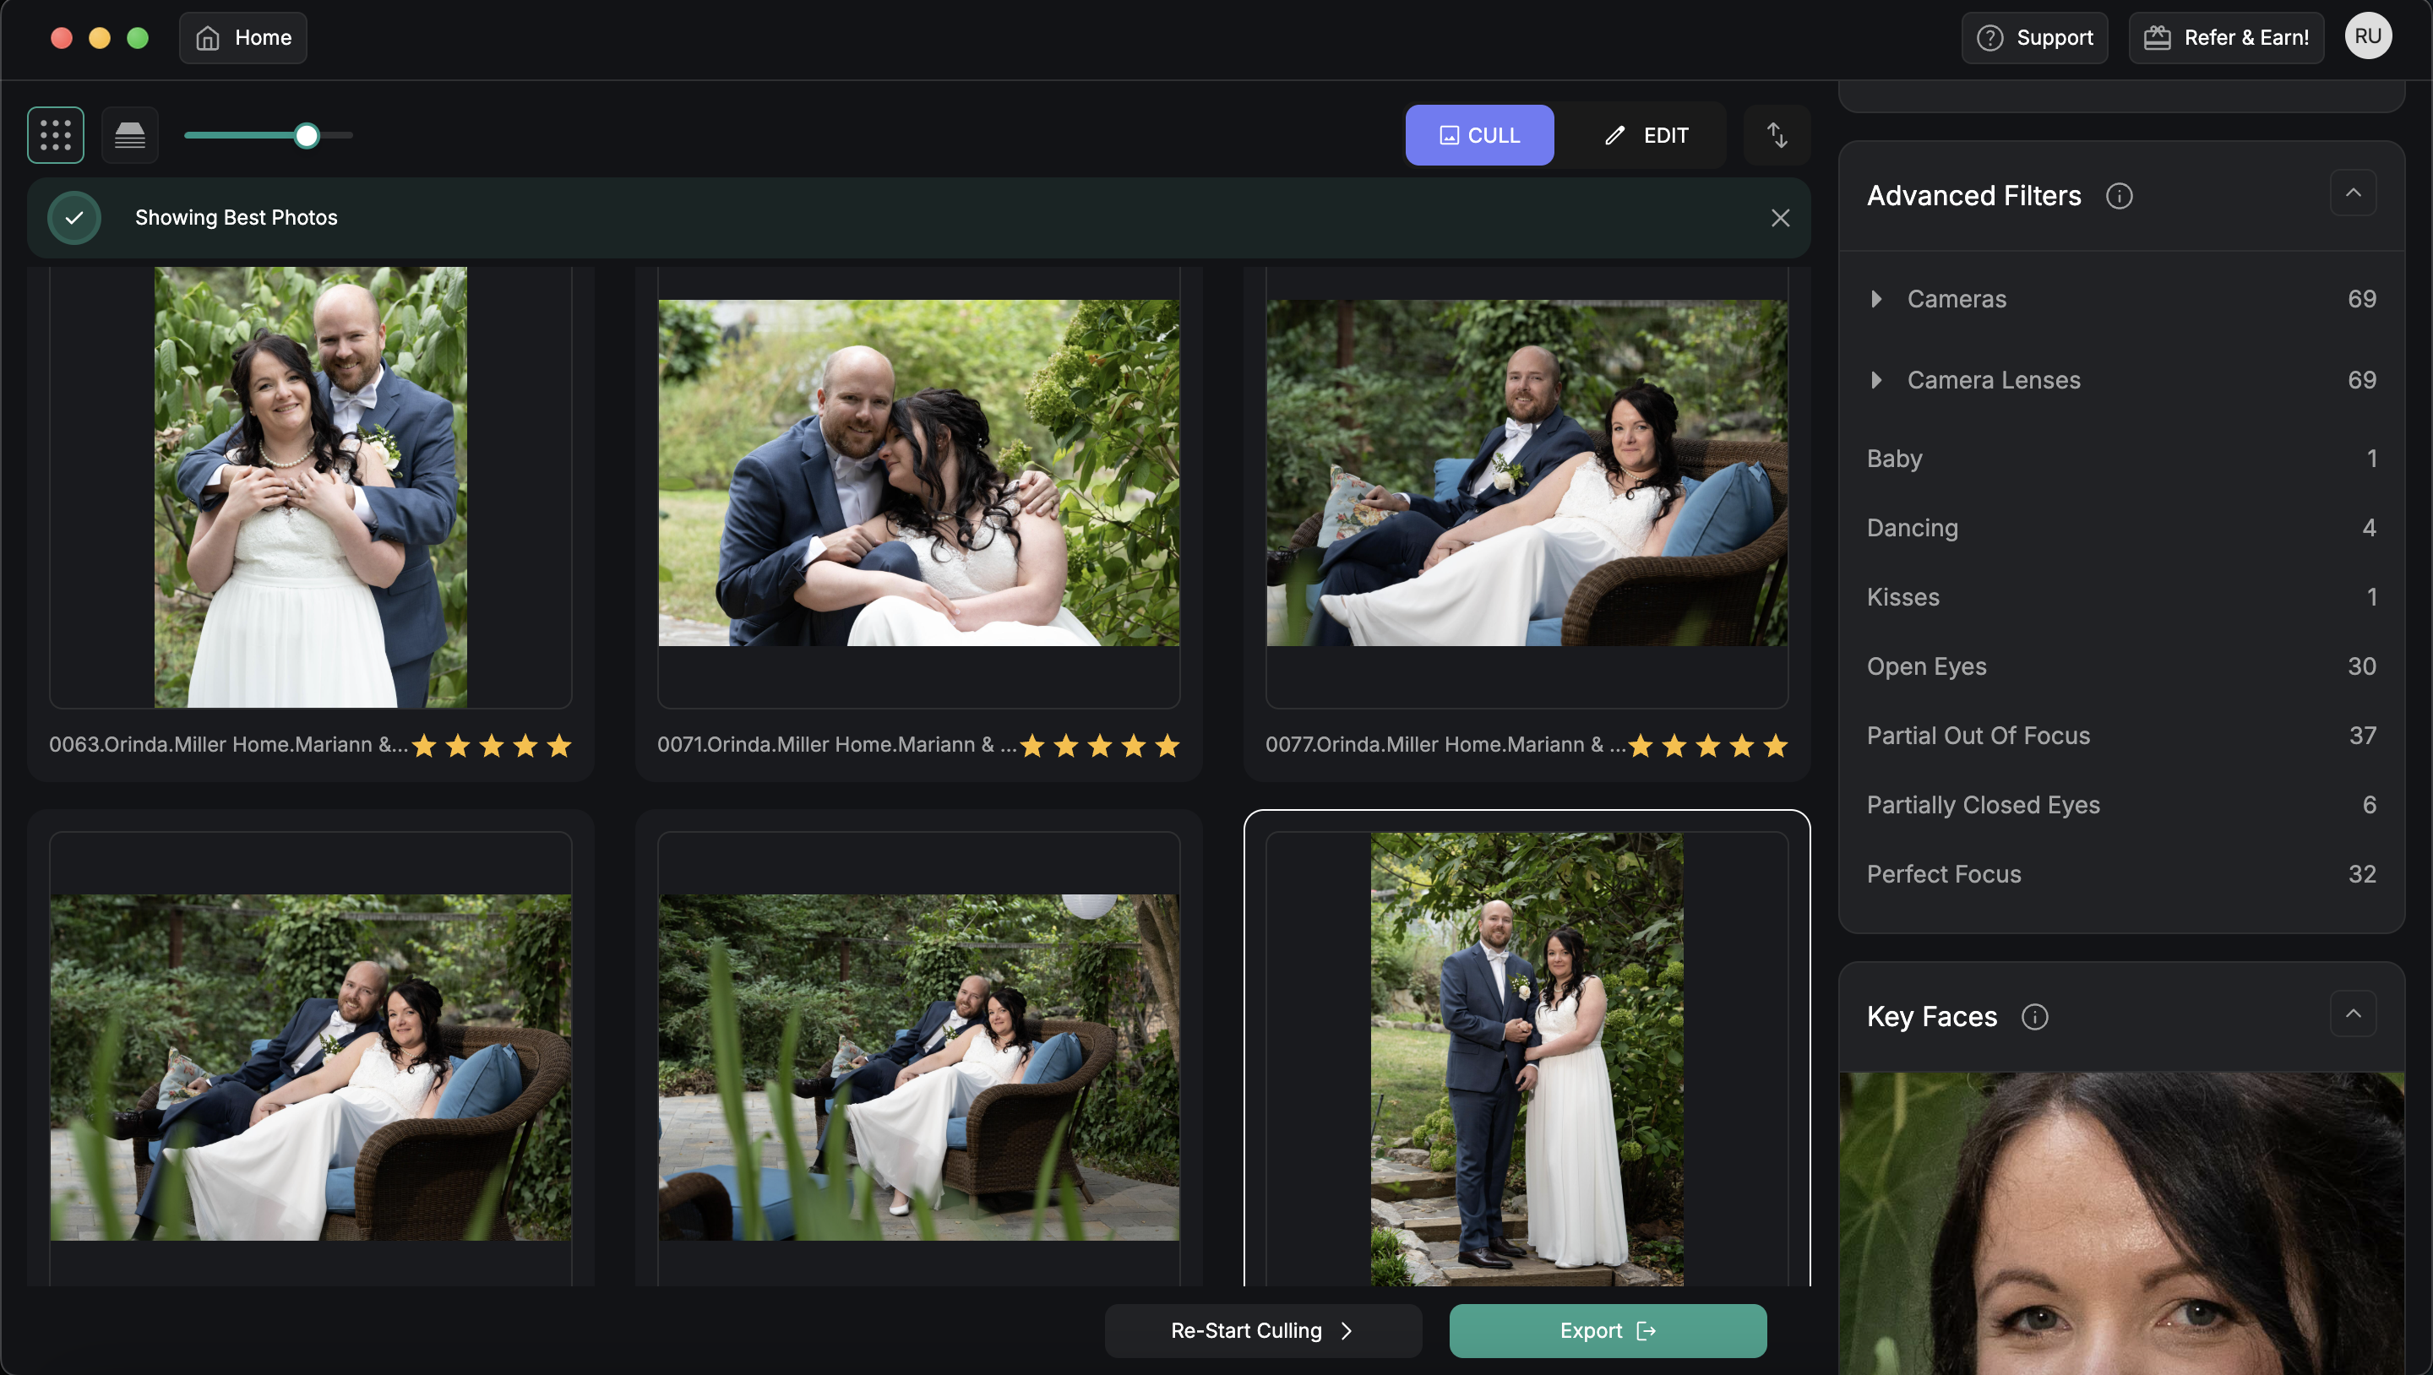Click the image icon on CULL tab

click(x=1448, y=135)
